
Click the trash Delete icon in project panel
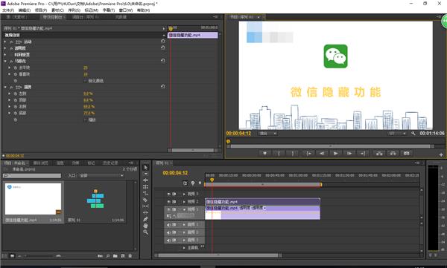pyautogui.click(x=130, y=256)
